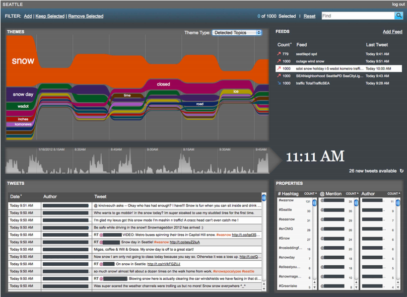Open the Theme Type dropdown
This screenshot has height=297, width=407.
pos(237,33)
